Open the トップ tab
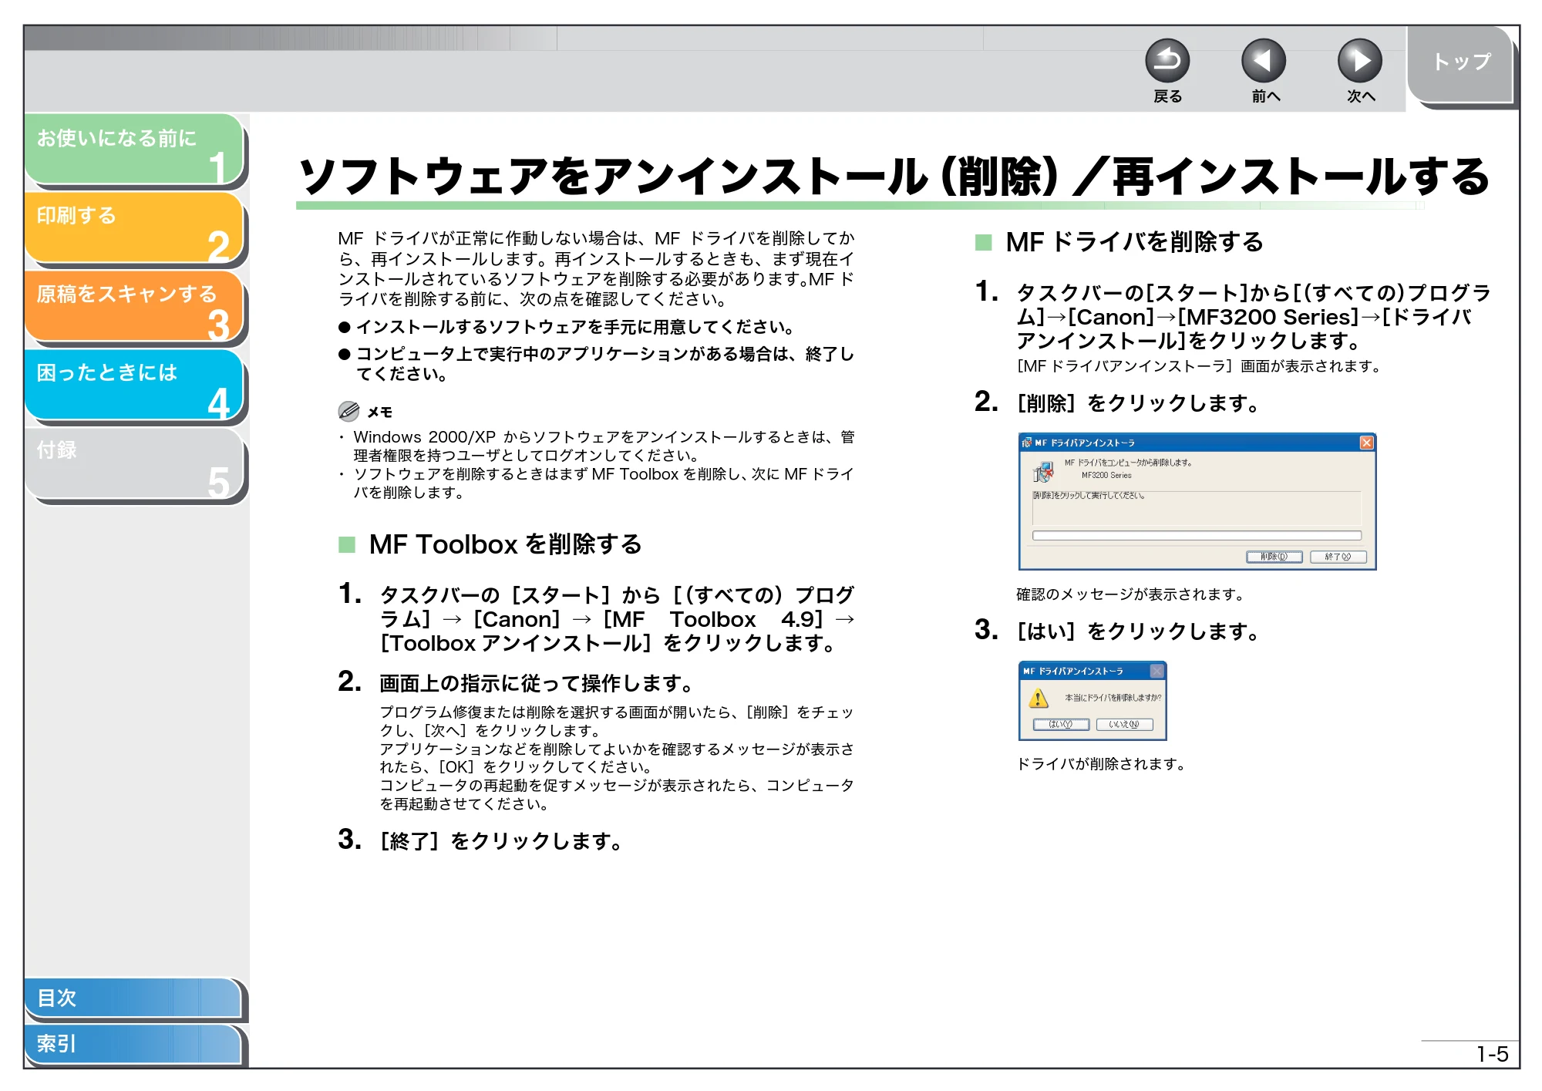The width and height of the screenshot is (1542, 1091). click(x=1460, y=64)
